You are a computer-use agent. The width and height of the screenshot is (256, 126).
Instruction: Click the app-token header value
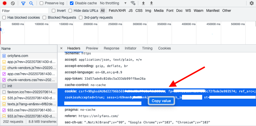(x=115, y=79)
